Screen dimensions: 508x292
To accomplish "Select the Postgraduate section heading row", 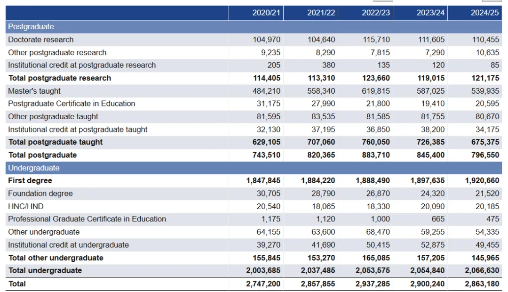I will (31, 27).
